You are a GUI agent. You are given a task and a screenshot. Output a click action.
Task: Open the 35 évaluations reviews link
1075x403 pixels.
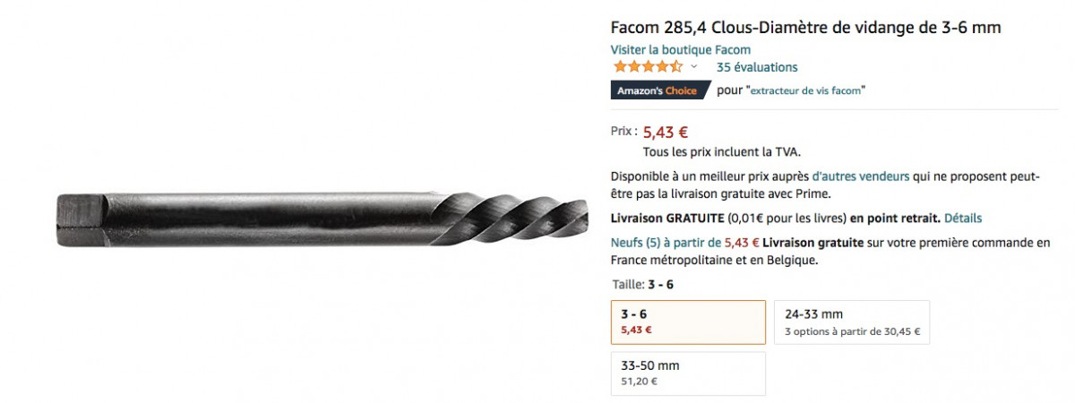pyautogui.click(x=756, y=67)
